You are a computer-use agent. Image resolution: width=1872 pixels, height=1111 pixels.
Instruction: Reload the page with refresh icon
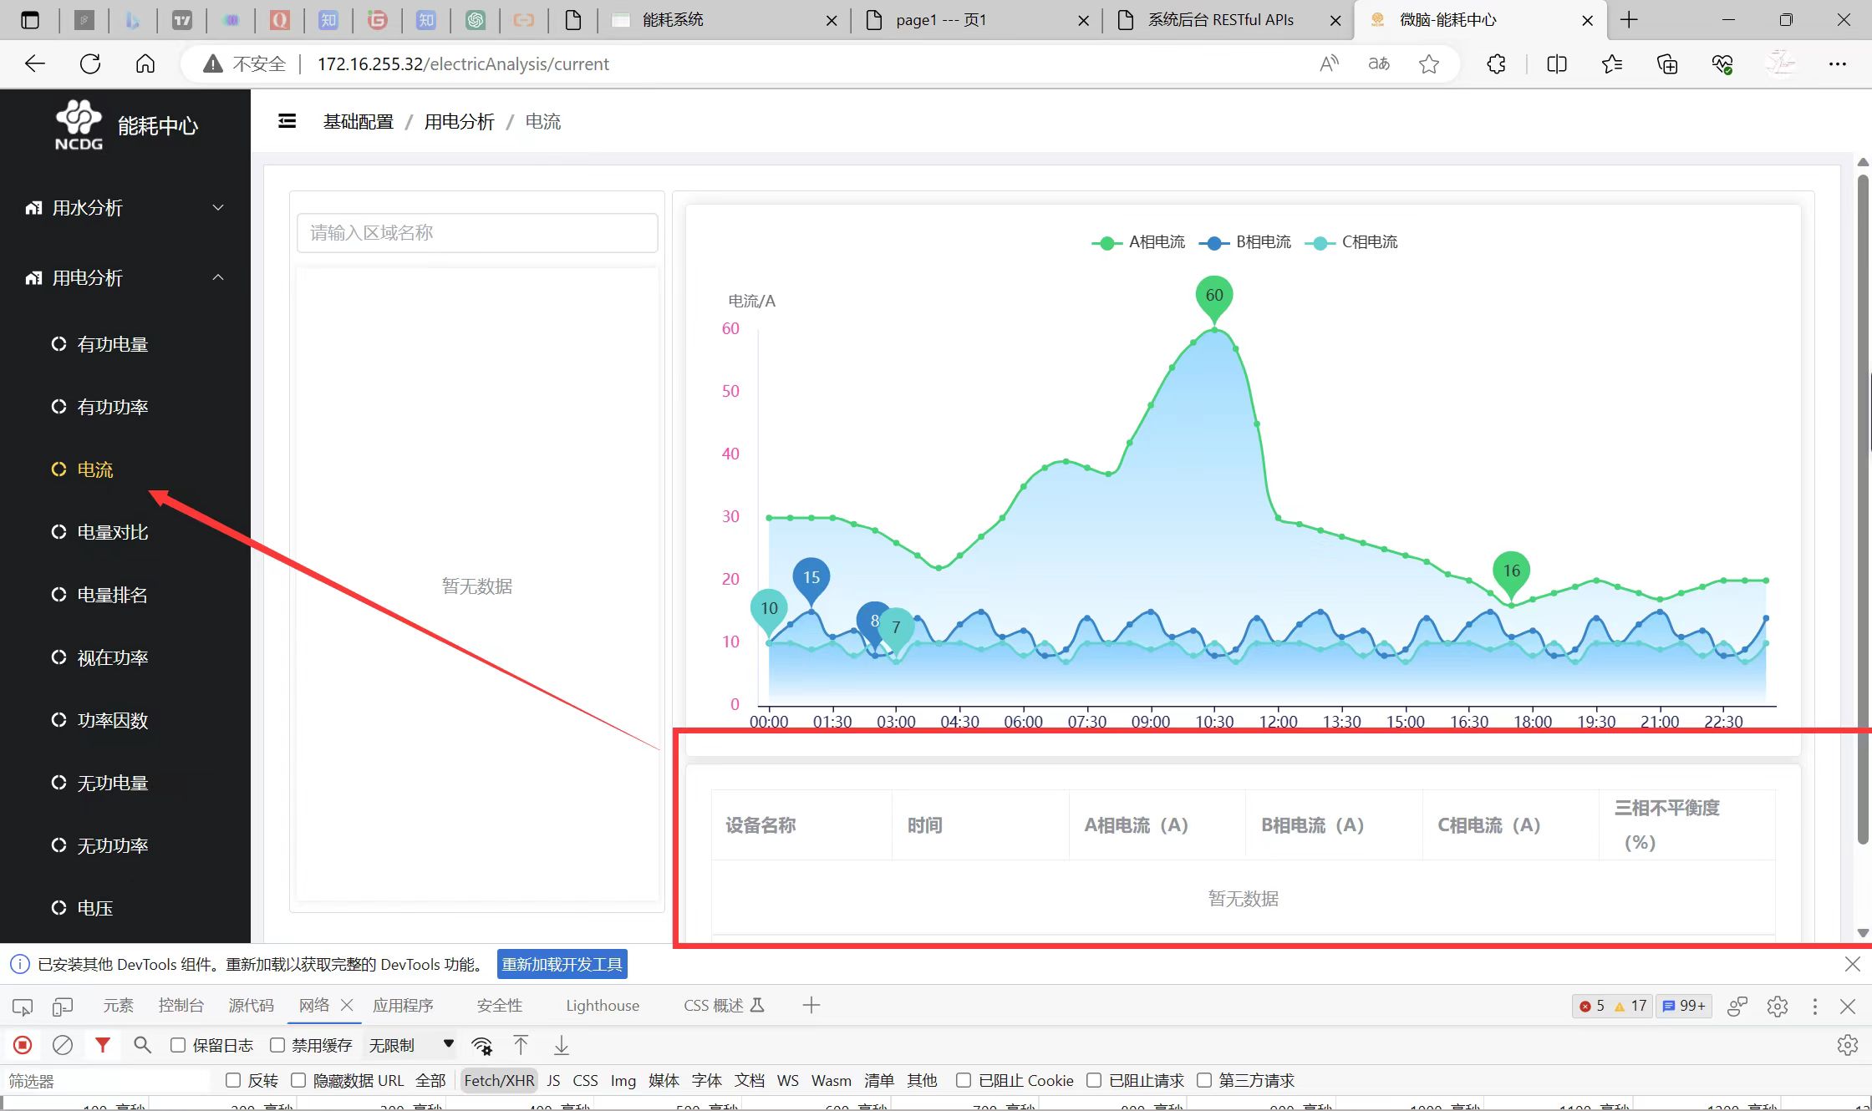[x=90, y=63]
